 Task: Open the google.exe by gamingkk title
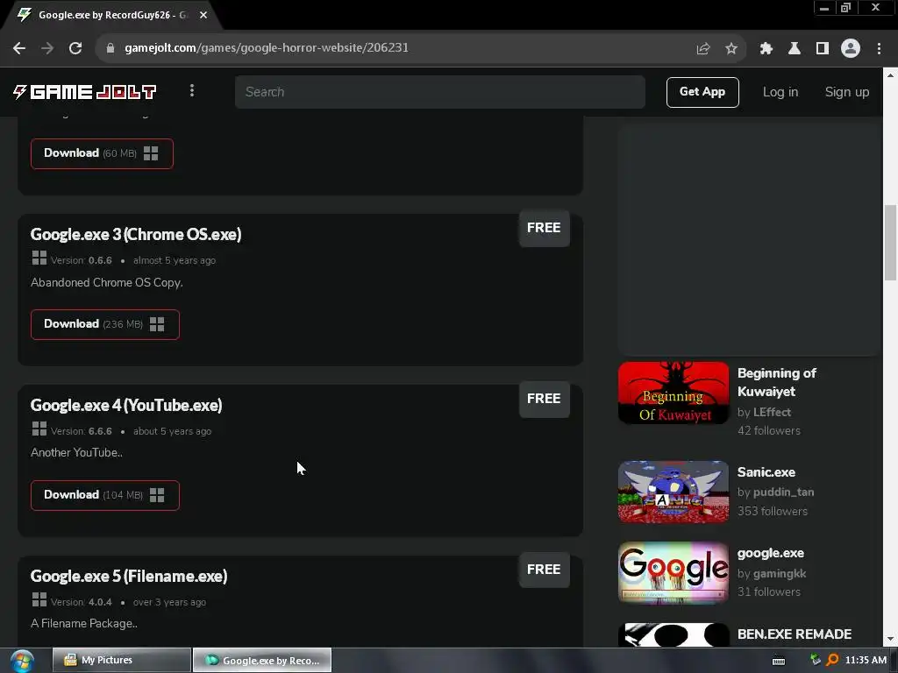click(771, 554)
